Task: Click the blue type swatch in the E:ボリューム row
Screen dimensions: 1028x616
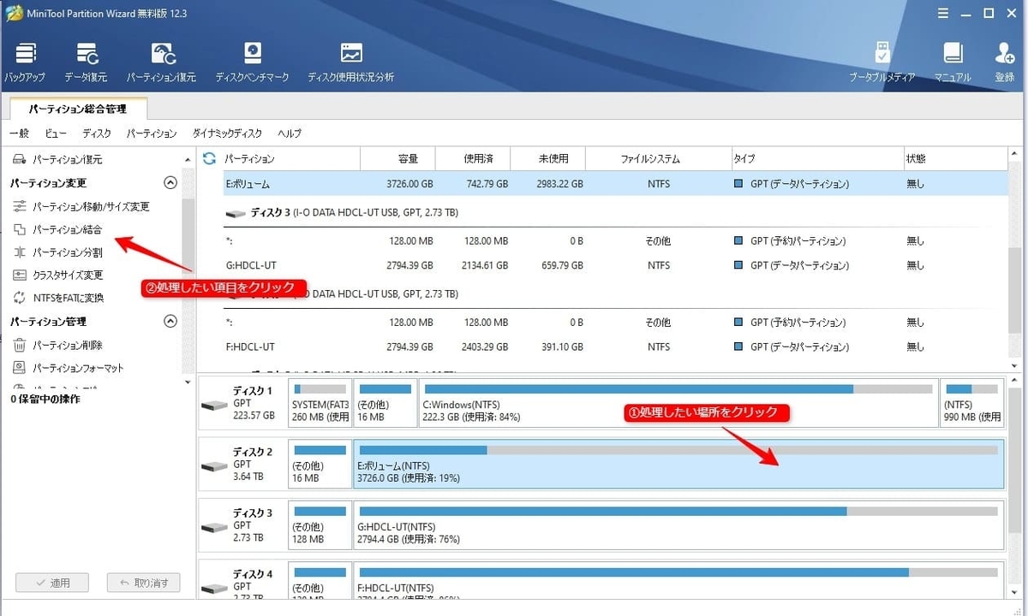Action: (x=738, y=184)
